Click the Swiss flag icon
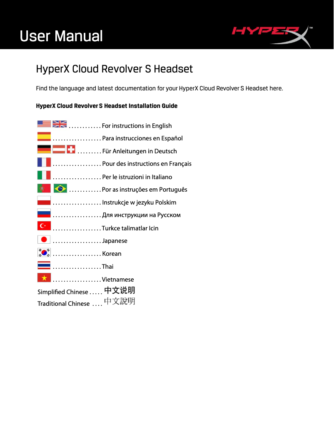Image resolution: width=334 pixels, height=432 pixels. click(x=71, y=149)
